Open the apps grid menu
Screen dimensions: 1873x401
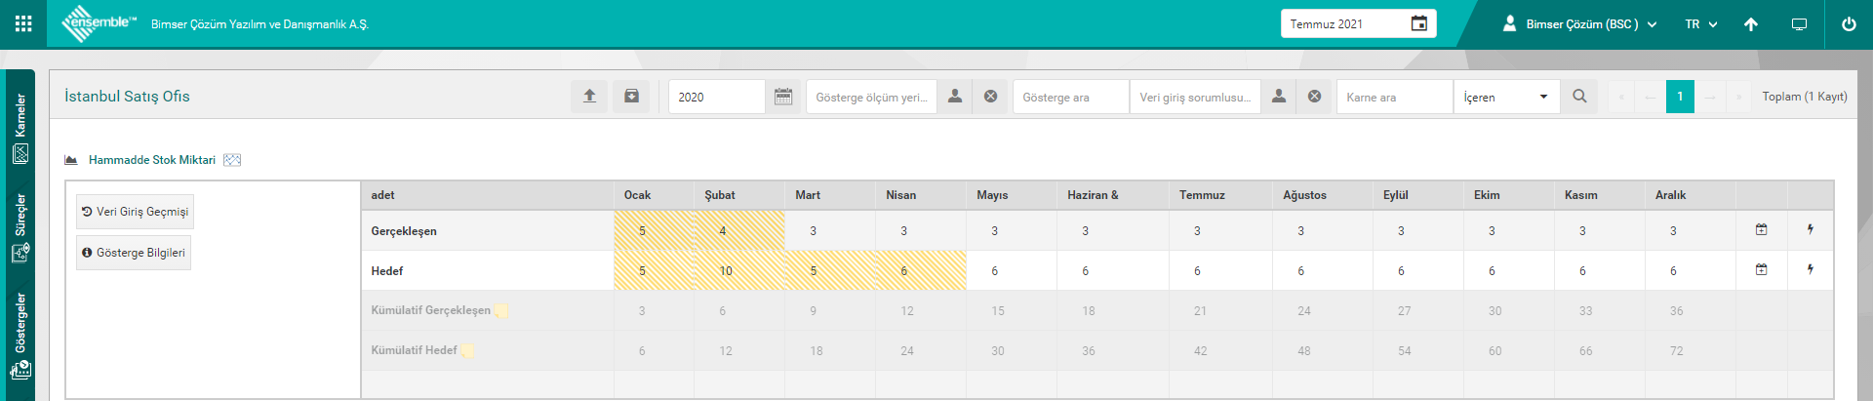(23, 23)
